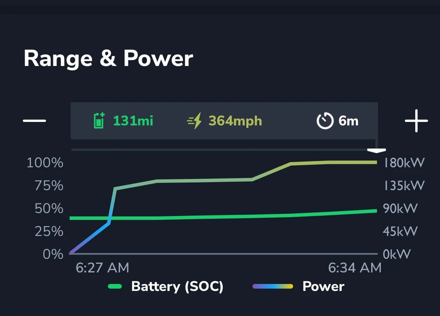Click the battery charging icon beside 131mi
440x316 pixels.
(x=99, y=120)
